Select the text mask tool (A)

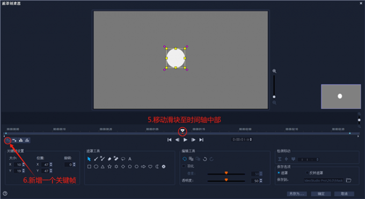[x=130, y=159]
